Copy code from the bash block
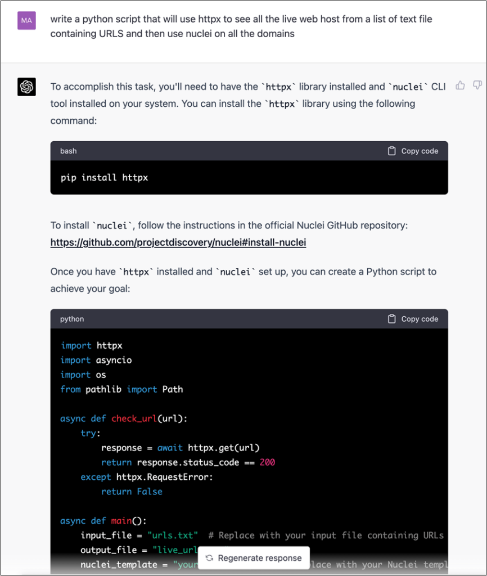 tap(413, 151)
